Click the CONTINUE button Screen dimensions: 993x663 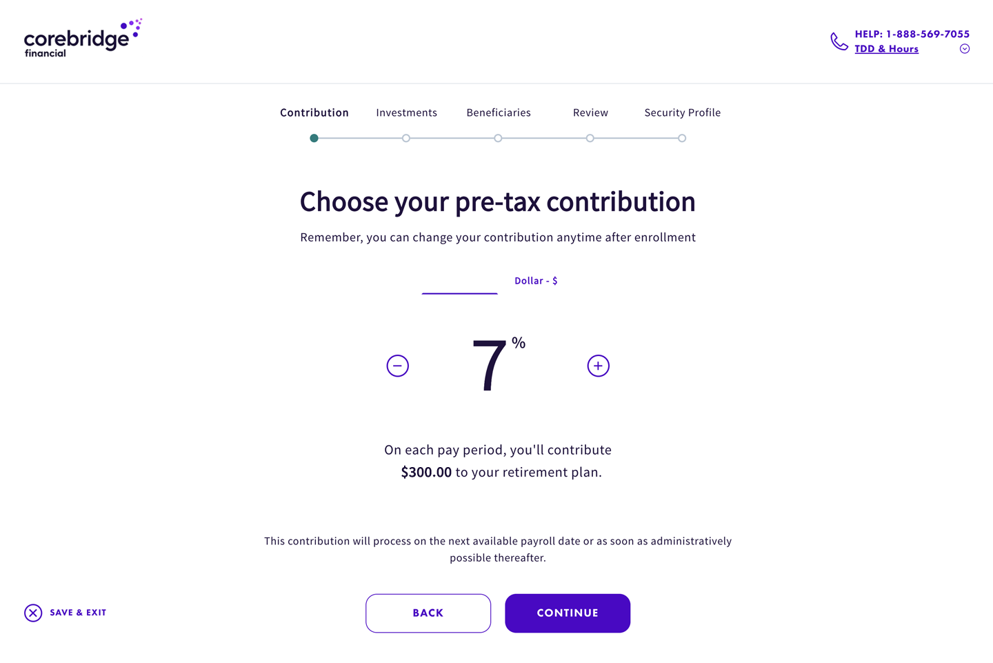coord(568,613)
